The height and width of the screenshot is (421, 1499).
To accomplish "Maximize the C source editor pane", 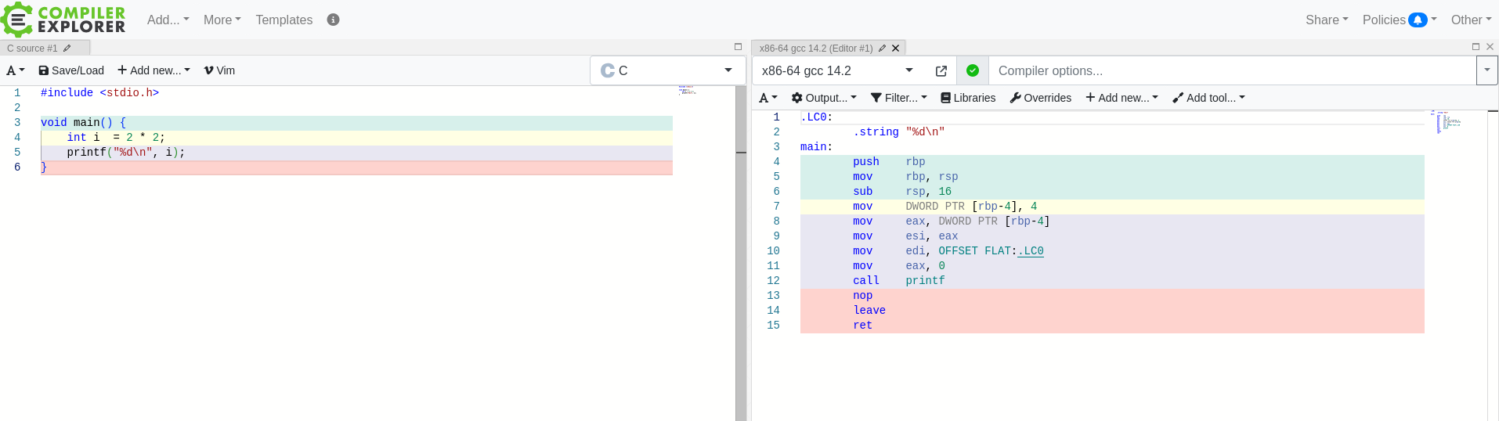I will pos(738,47).
